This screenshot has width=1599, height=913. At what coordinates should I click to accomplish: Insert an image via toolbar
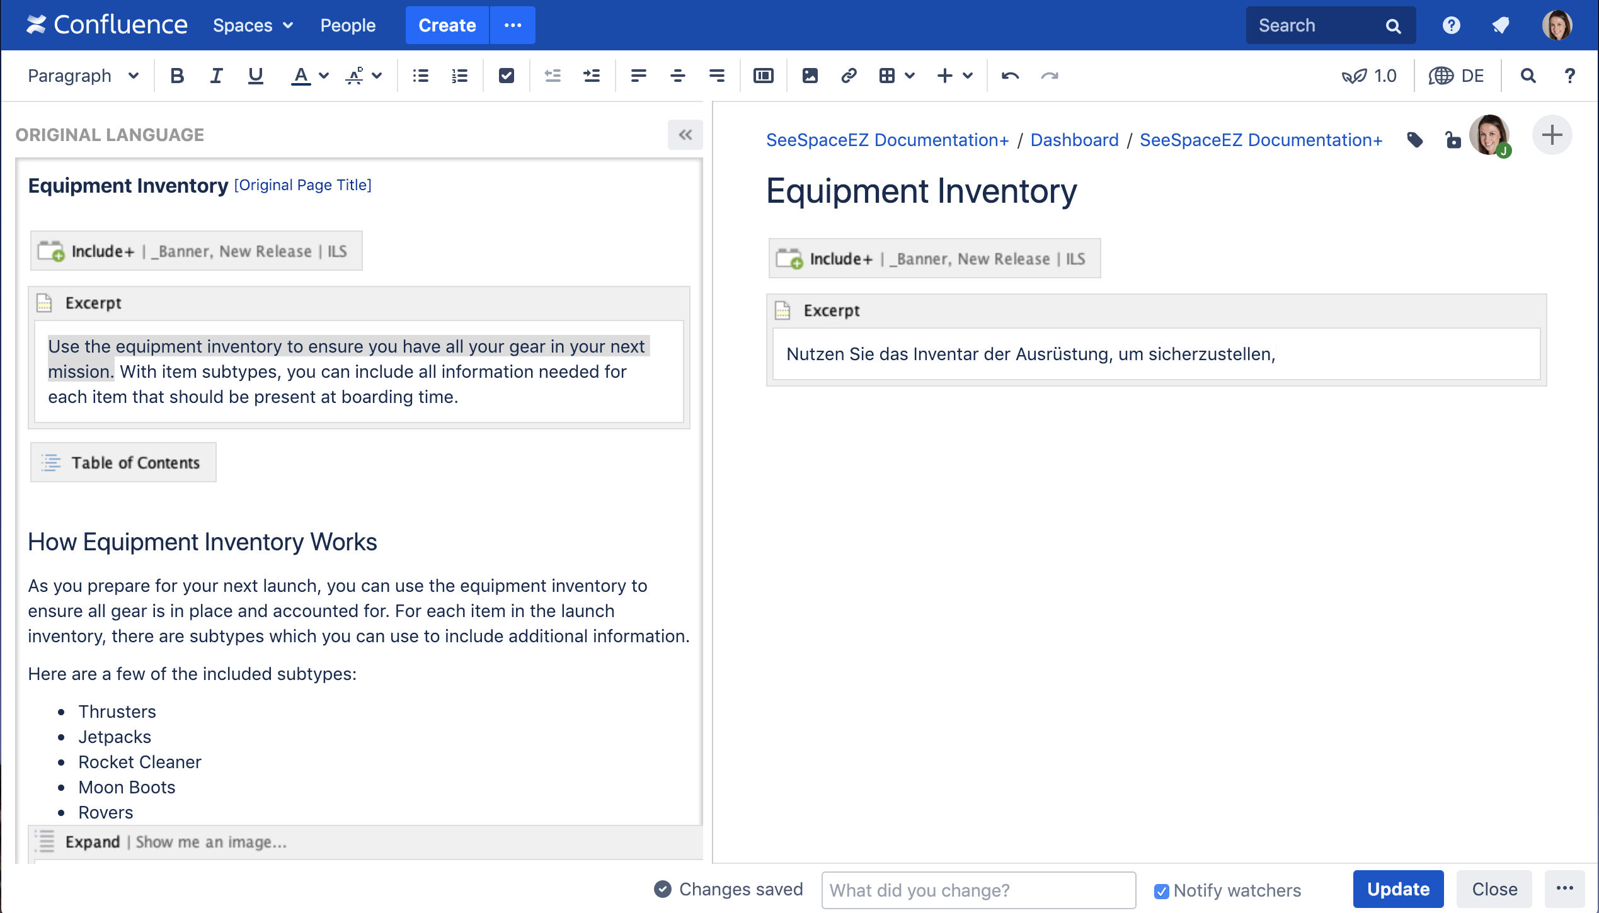click(x=810, y=76)
